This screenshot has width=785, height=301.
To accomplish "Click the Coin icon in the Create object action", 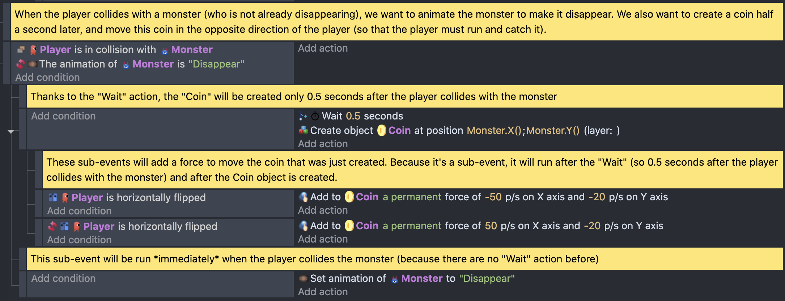I will tap(381, 130).
